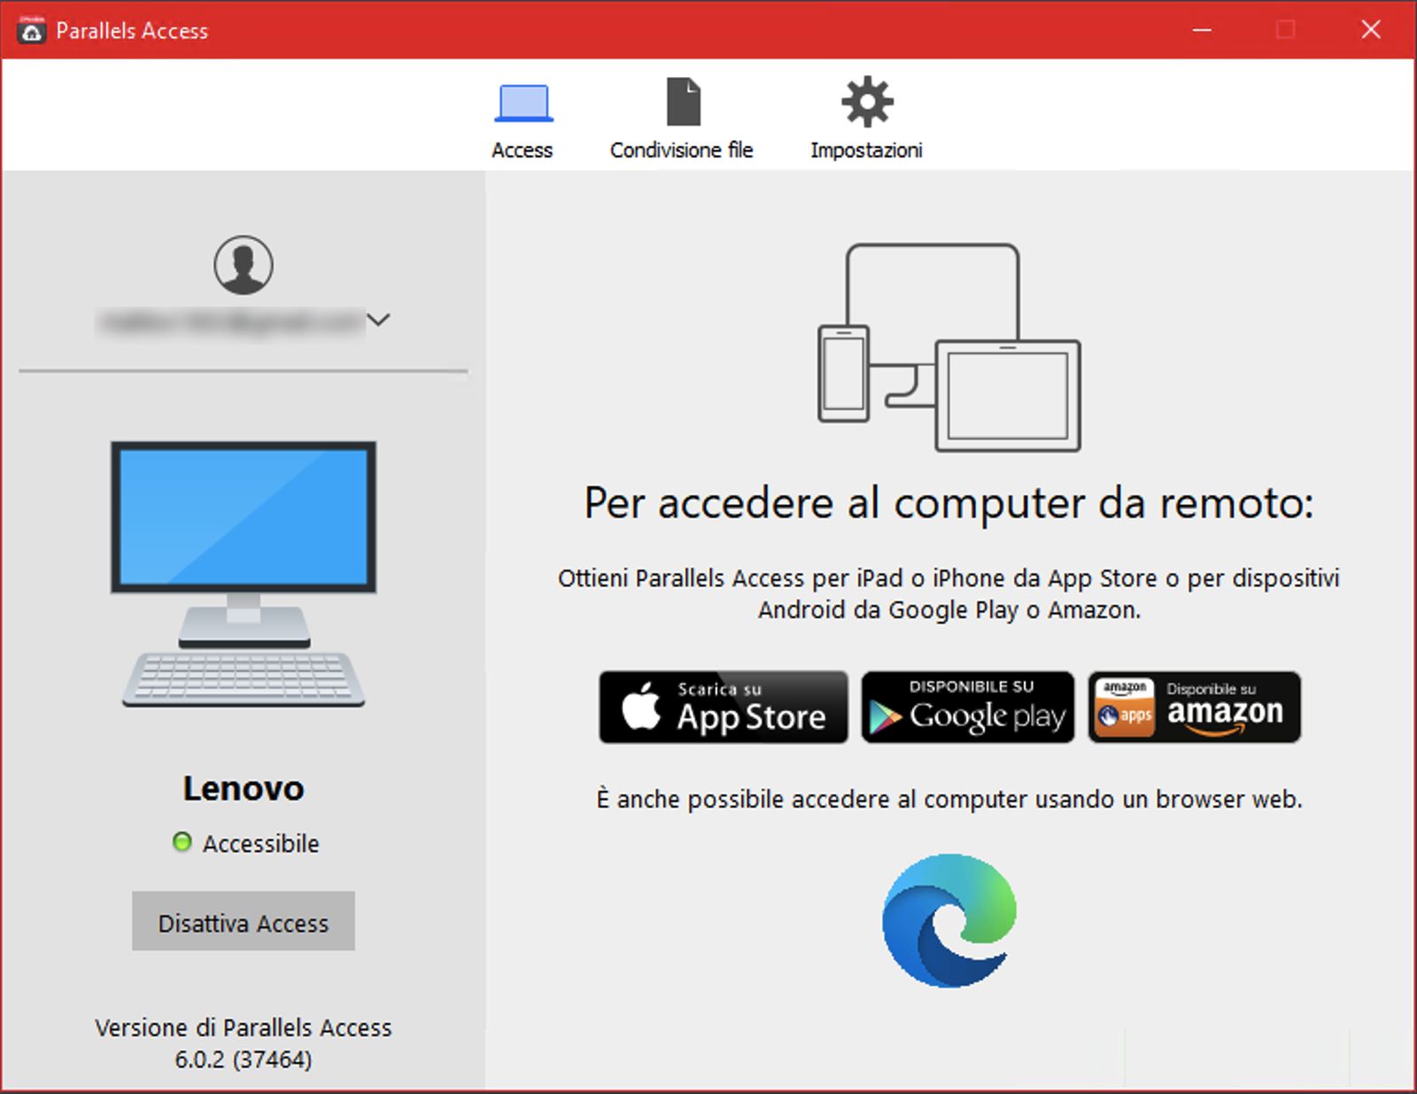Expand the account dropdown chevron
The image size is (1417, 1094).
pyautogui.click(x=378, y=320)
